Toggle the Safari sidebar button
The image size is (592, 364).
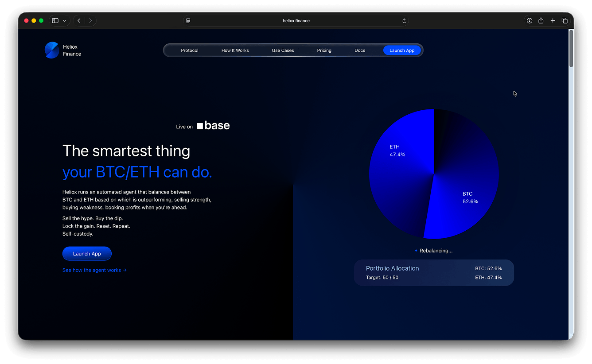55,20
